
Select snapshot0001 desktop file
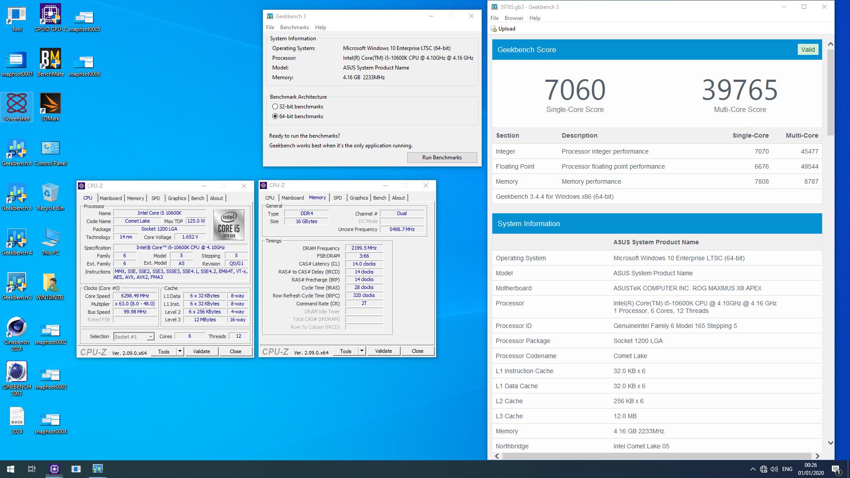[17, 64]
